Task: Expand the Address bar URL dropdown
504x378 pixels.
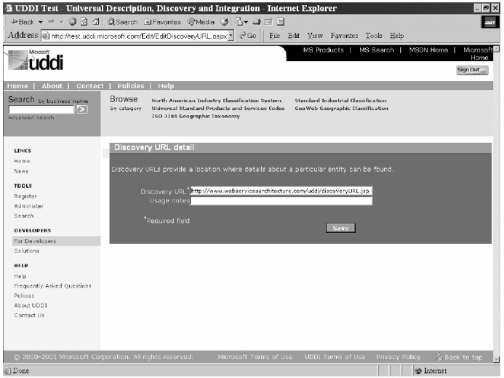Action: pyautogui.click(x=231, y=36)
